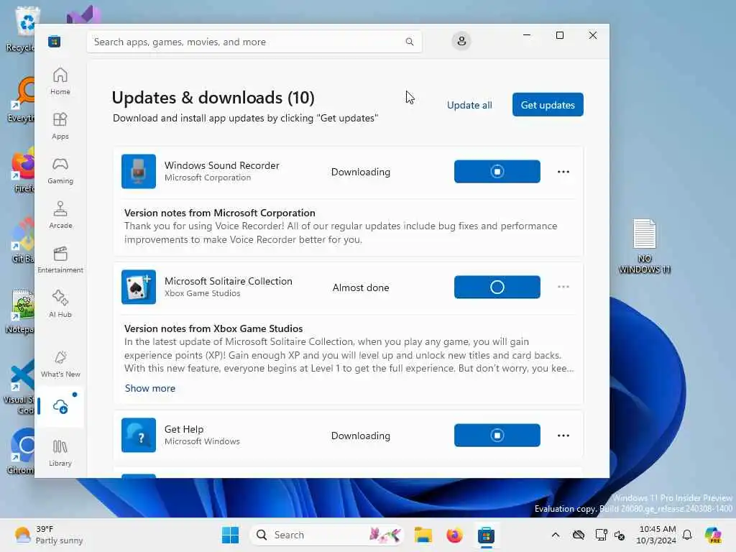This screenshot has height=552, width=736.
Task: Open the notification bell in the taskbar
Action: (687, 535)
